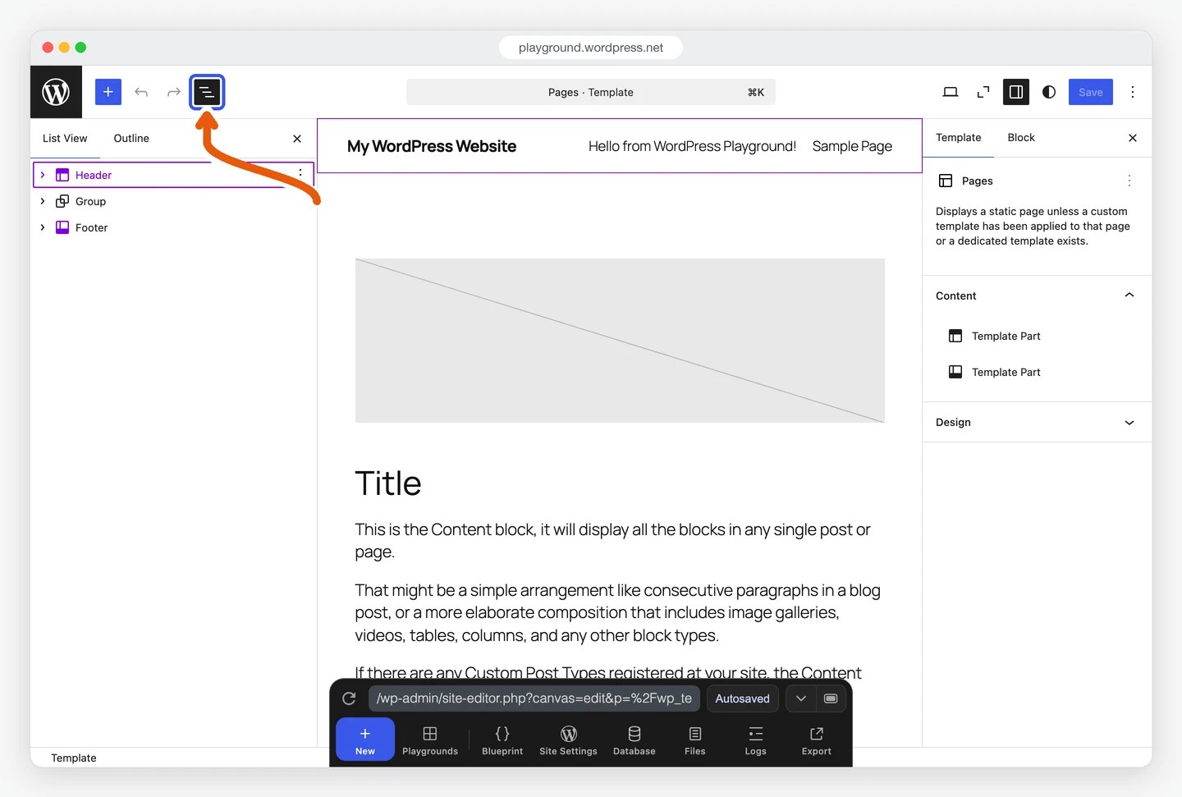Click the blue block inserter plus button
This screenshot has height=797, width=1182.
[x=108, y=92]
